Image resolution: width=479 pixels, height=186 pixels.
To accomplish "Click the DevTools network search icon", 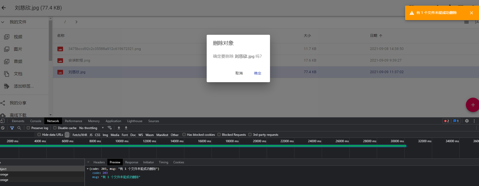I will 19,128.
